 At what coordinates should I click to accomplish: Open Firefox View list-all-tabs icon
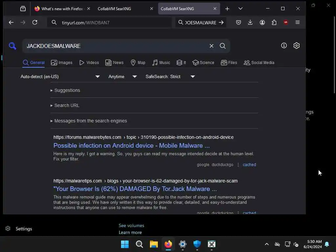23,9
